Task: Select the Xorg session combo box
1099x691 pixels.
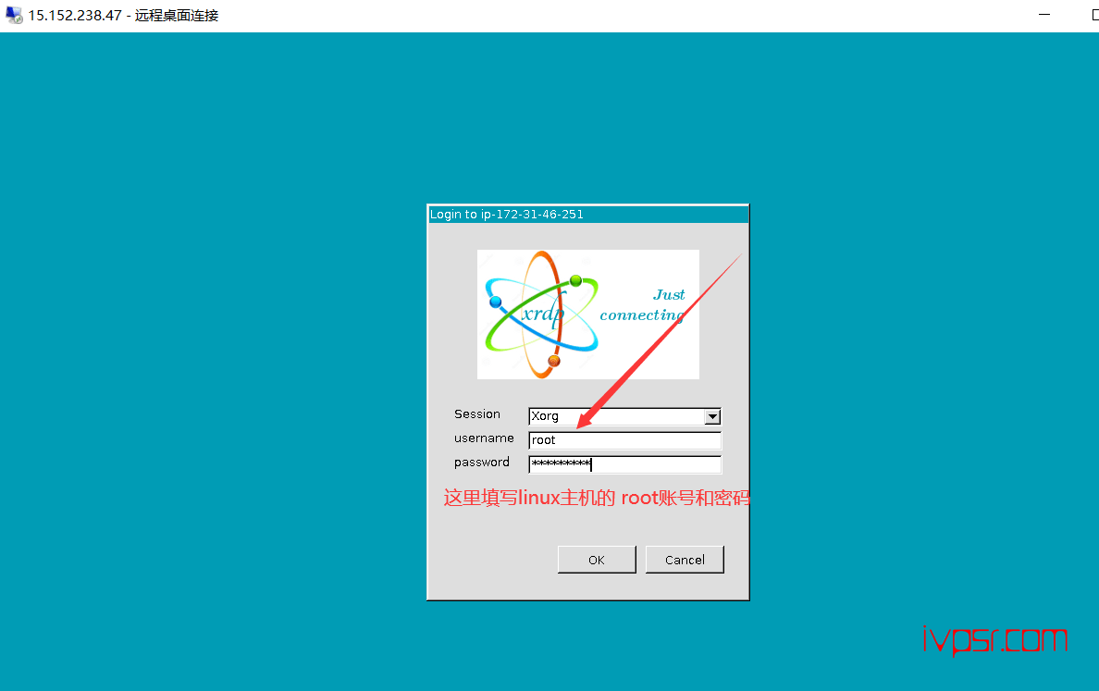Action: point(624,416)
